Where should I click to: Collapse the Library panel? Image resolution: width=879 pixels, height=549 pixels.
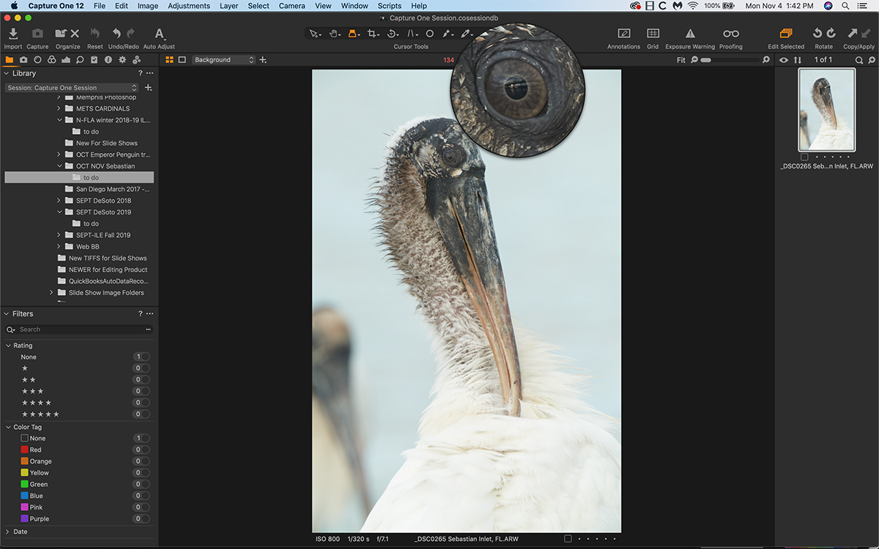click(x=7, y=73)
